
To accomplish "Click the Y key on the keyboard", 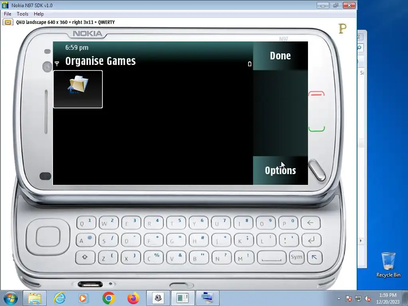I will [198, 223].
